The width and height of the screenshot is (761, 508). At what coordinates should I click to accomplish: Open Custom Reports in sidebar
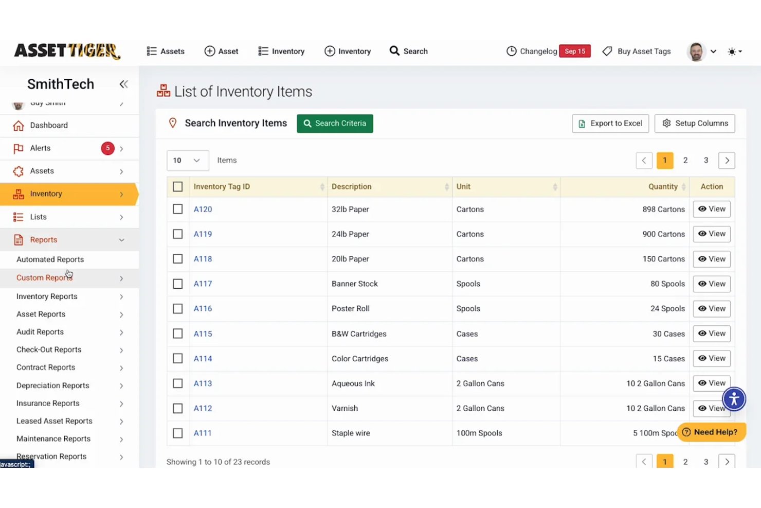(x=44, y=278)
